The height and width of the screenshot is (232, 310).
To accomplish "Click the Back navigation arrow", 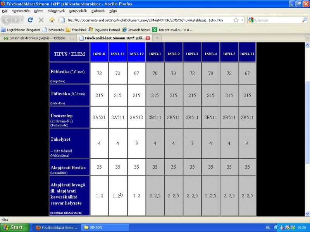I will tap(7, 20).
